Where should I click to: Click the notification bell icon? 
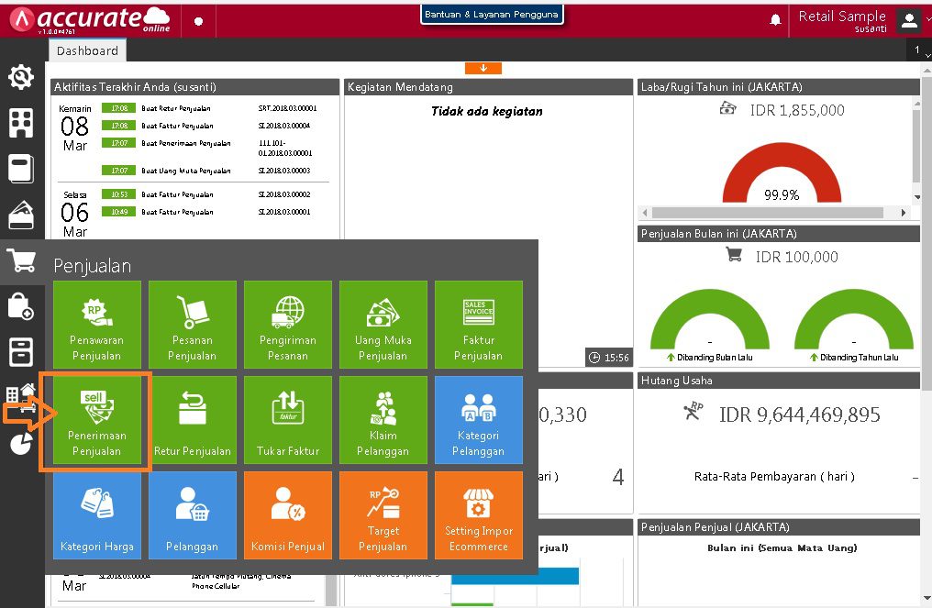[775, 20]
